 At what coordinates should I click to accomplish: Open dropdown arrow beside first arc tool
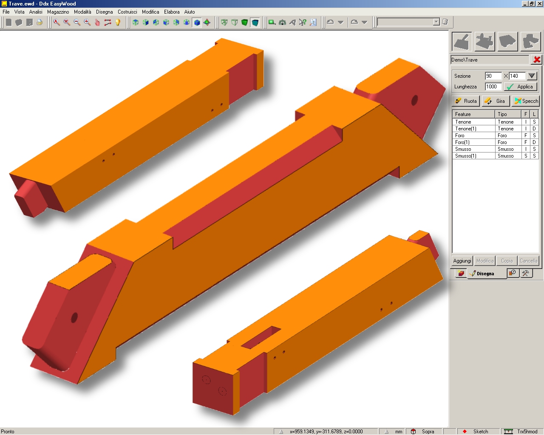(340, 23)
